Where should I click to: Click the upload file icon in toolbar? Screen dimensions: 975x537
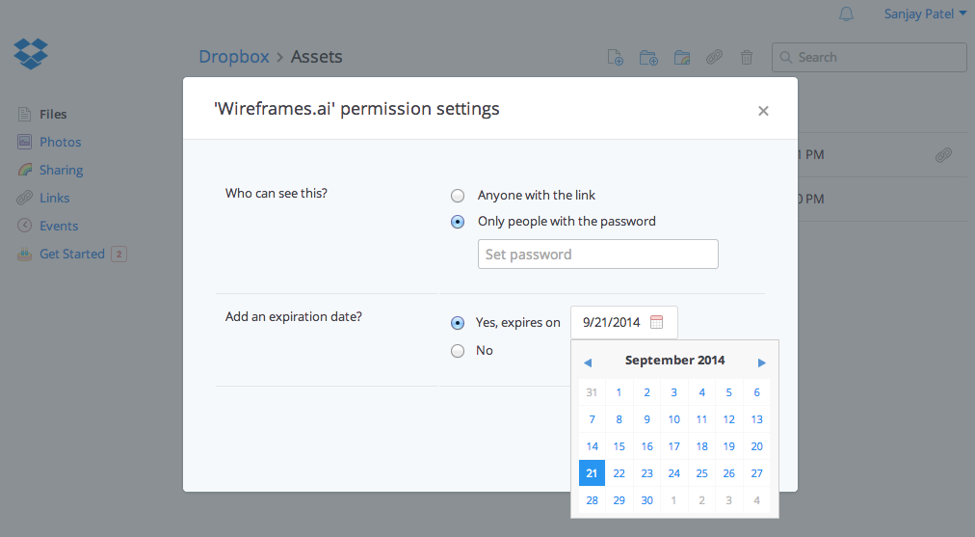click(x=616, y=58)
